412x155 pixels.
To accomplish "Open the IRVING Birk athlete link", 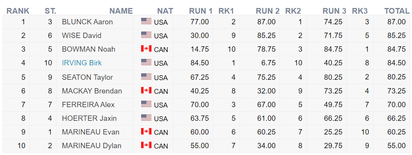I will (82, 63).
